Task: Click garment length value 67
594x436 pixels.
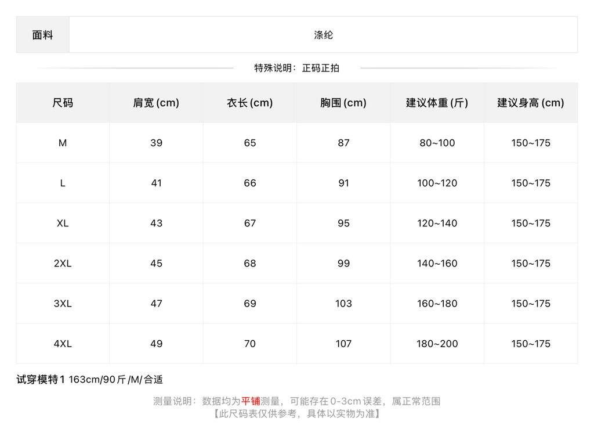Action: pyautogui.click(x=249, y=224)
